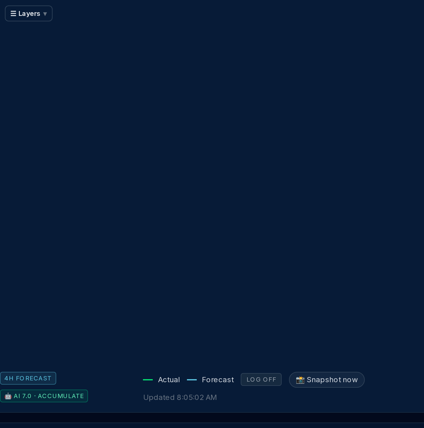Click the robot icon in AI badge
Viewport: 424px width, 428px height.
(x=8, y=396)
